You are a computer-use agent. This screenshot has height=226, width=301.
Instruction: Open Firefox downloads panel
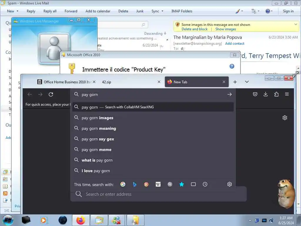(x=265, y=94)
